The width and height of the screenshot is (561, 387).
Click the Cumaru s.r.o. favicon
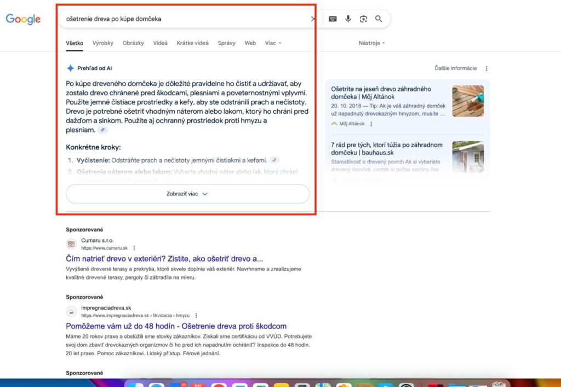click(x=71, y=244)
